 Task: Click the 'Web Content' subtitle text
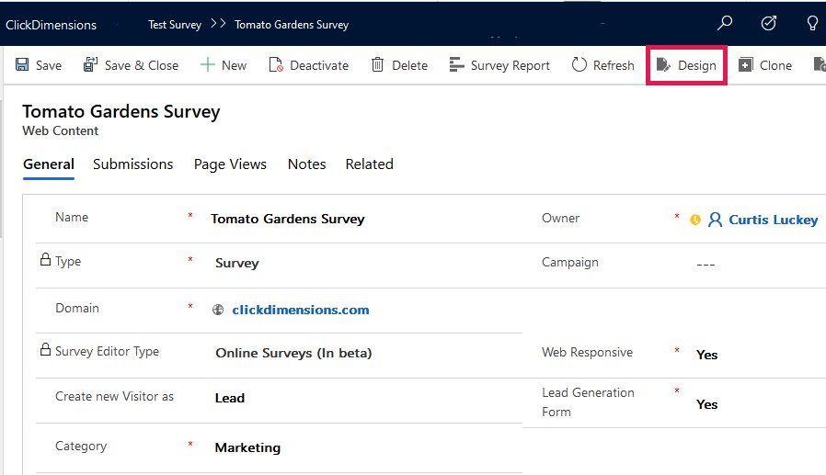point(60,131)
